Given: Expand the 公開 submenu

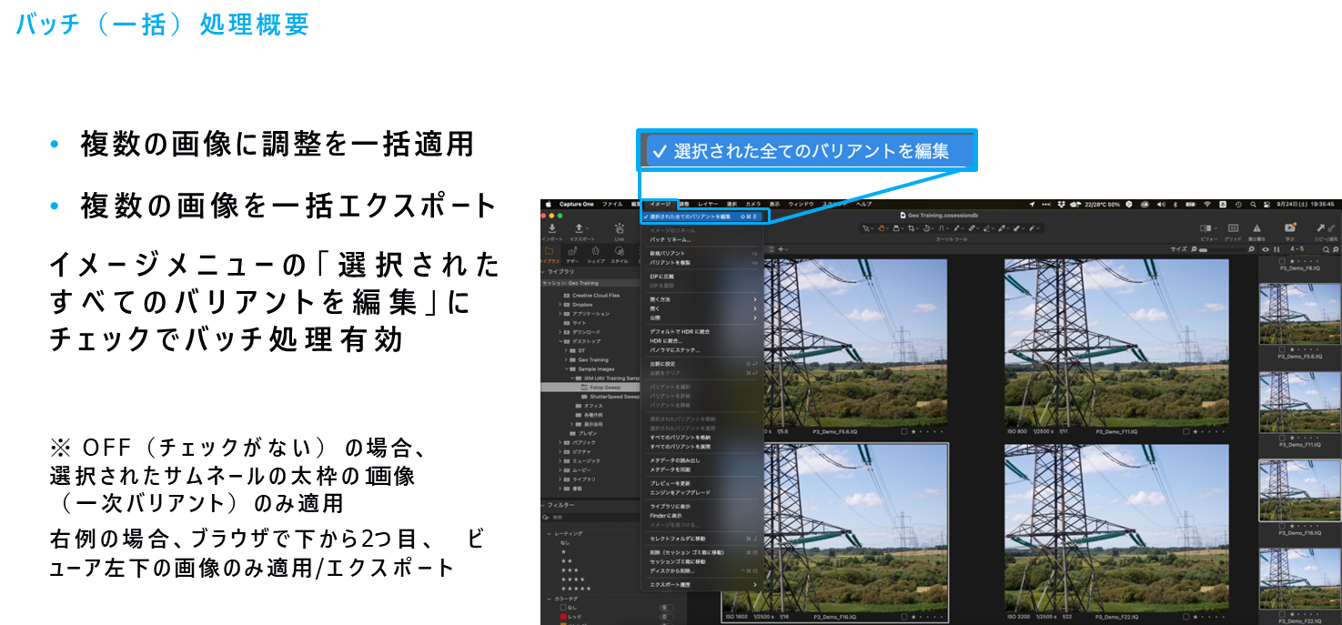Looking at the screenshot, I should click(701, 318).
